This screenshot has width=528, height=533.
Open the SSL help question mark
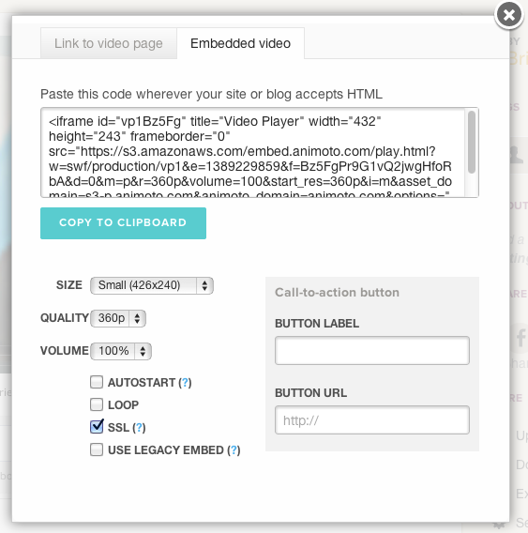pos(139,428)
